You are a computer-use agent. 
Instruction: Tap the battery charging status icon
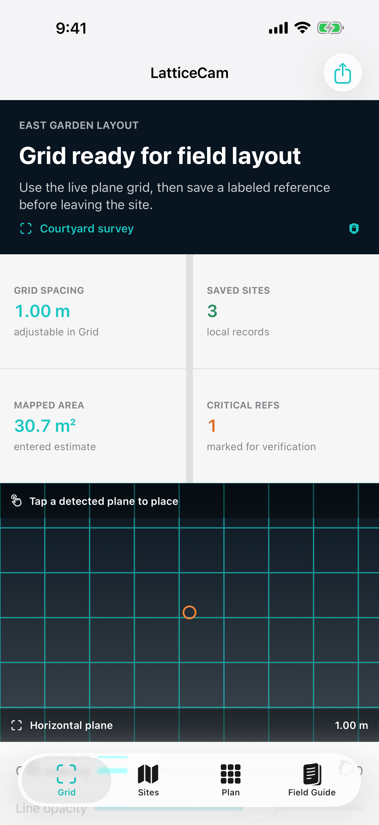(x=330, y=28)
